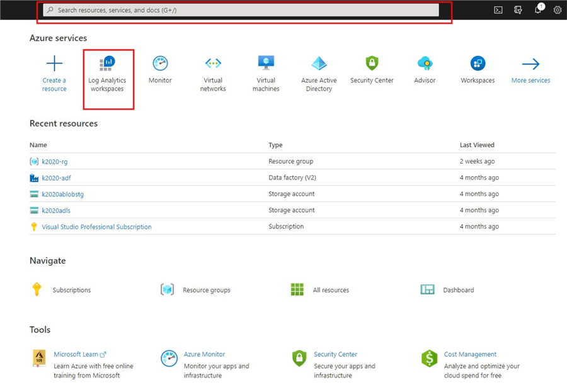Click the Create a resource plus icon
Image resolution: width=567 pixels, height=387 pixels.
coord(54,63)
